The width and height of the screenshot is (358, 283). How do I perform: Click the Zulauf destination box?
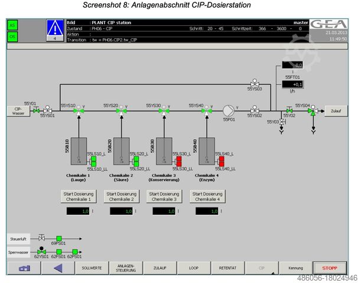point(336,110)
